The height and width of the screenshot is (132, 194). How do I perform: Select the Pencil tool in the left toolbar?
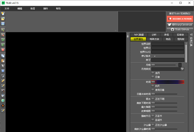3,81
